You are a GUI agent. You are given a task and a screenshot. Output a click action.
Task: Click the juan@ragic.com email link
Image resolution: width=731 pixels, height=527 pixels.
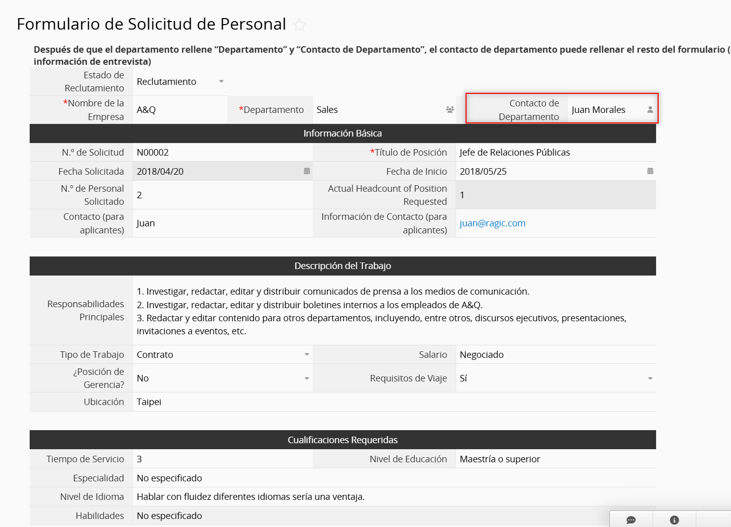point(492,223)
